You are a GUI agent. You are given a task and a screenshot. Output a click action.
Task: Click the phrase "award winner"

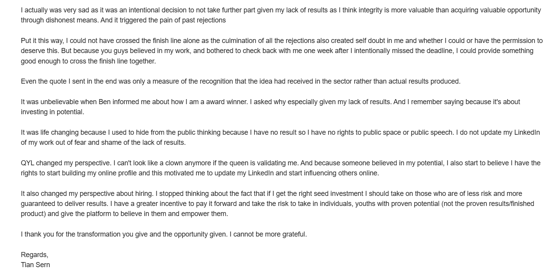(228, 102)
